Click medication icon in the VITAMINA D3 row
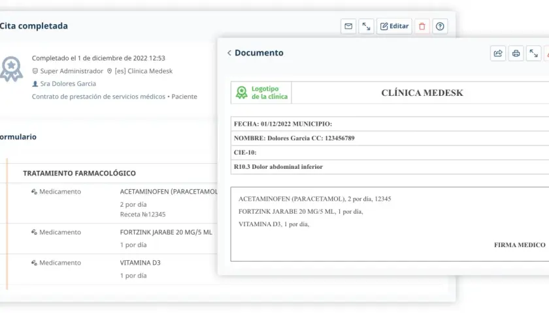 [x=34, y=263]
